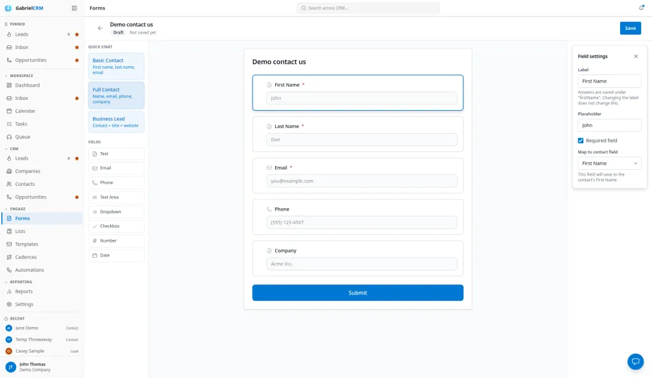This screenshot has height=378, width=652.
Task: Uncheck the Required field checkbox
Action: pyautogui.click(x=581, y=141)
